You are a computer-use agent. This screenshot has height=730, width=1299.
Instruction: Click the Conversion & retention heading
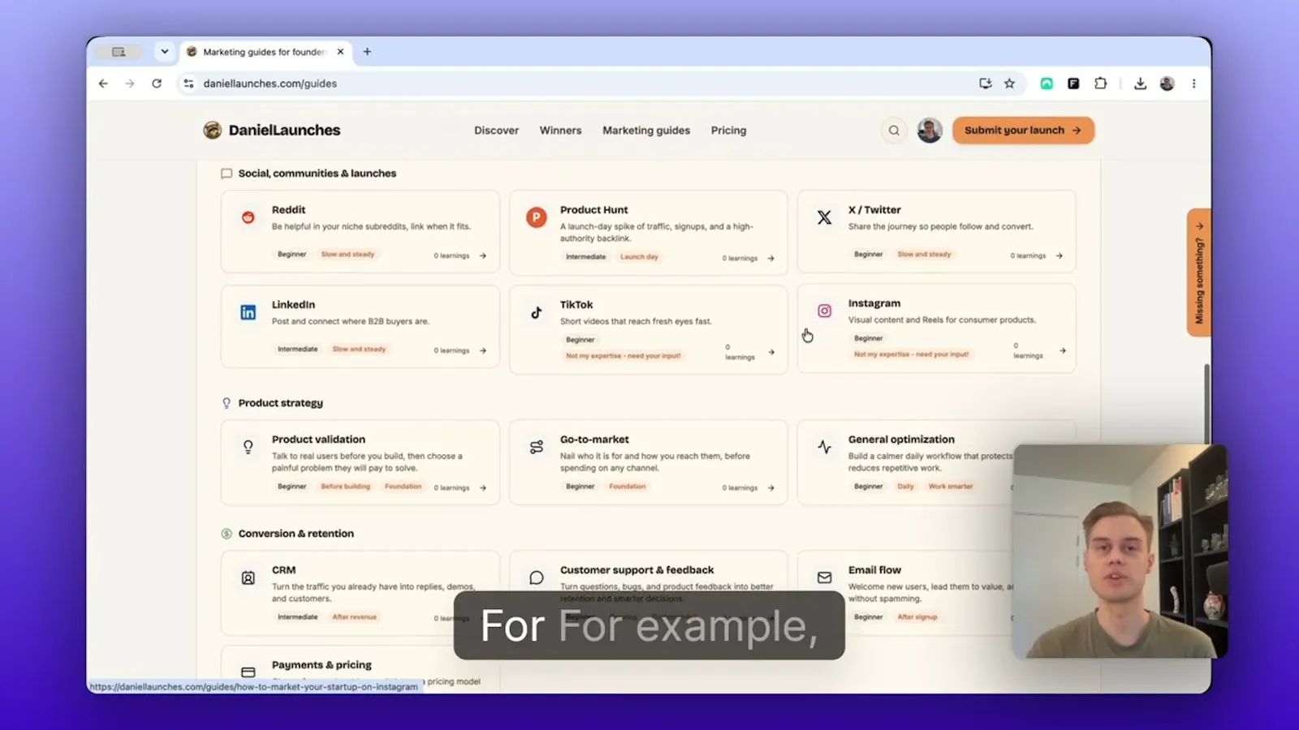[x=296, y=534]
